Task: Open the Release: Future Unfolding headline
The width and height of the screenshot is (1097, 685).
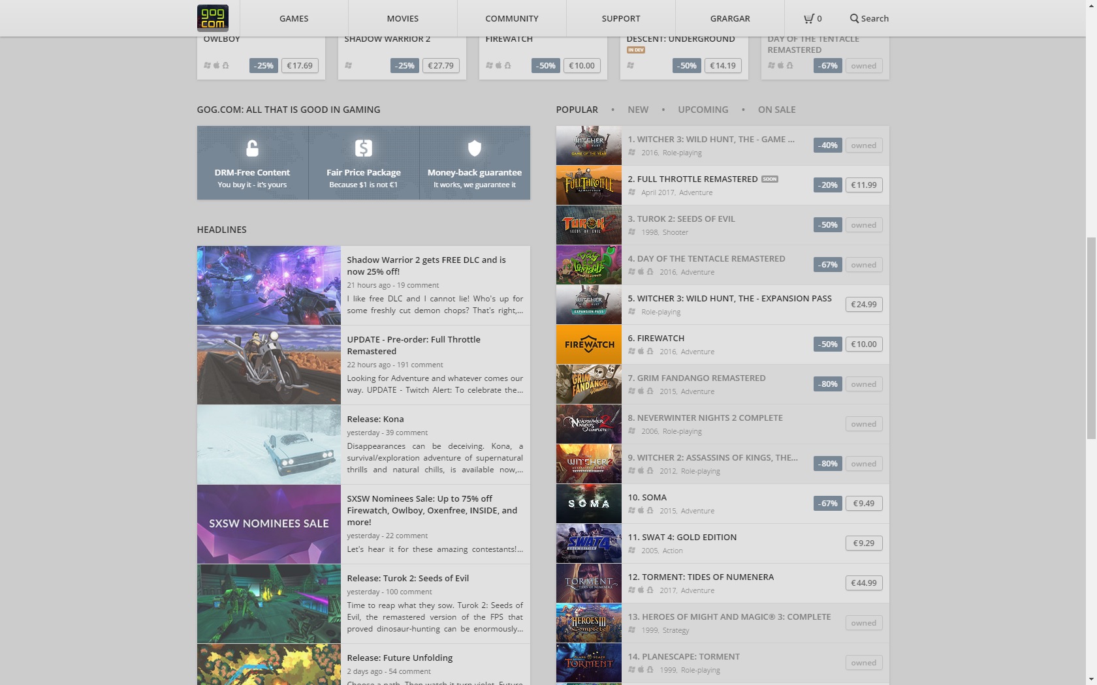Action: 400,658
